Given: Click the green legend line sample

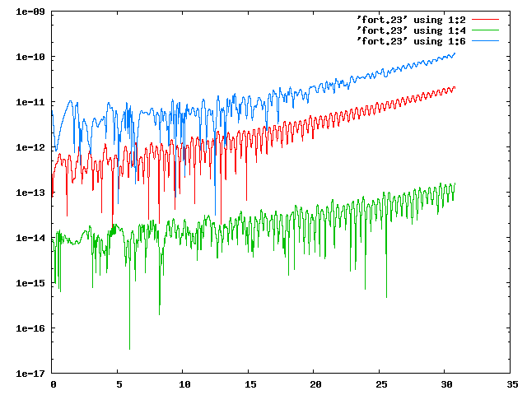Looking at the screenshot, I should (x=485, y=30).
